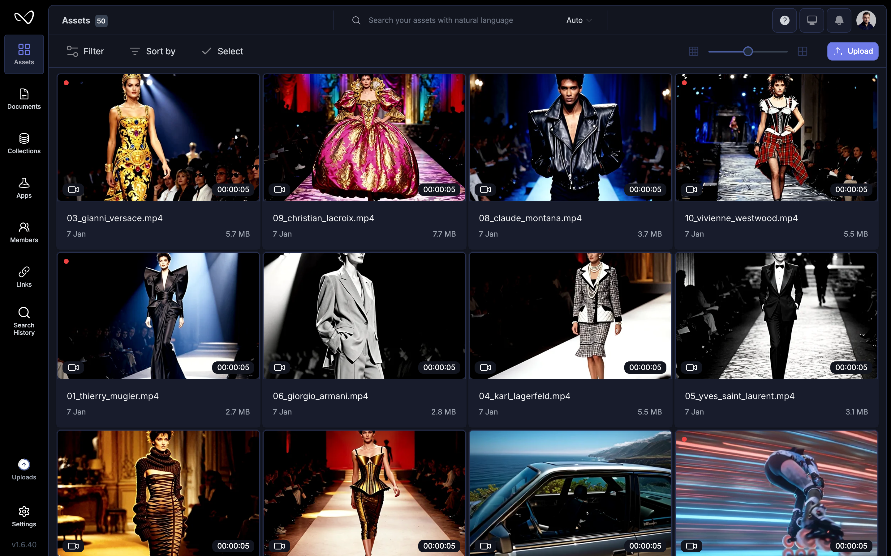Screen dimensions: 891x556
Task: Open the Documents section
Action: 24,99
